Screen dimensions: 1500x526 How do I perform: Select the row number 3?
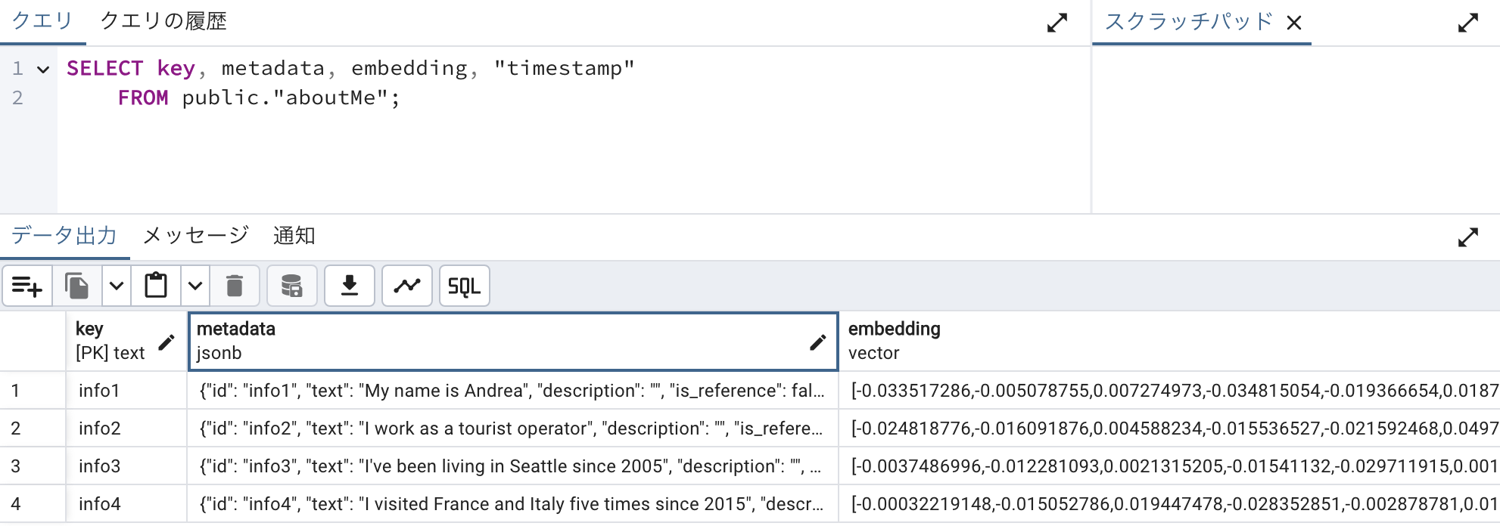tap(33, 466)
